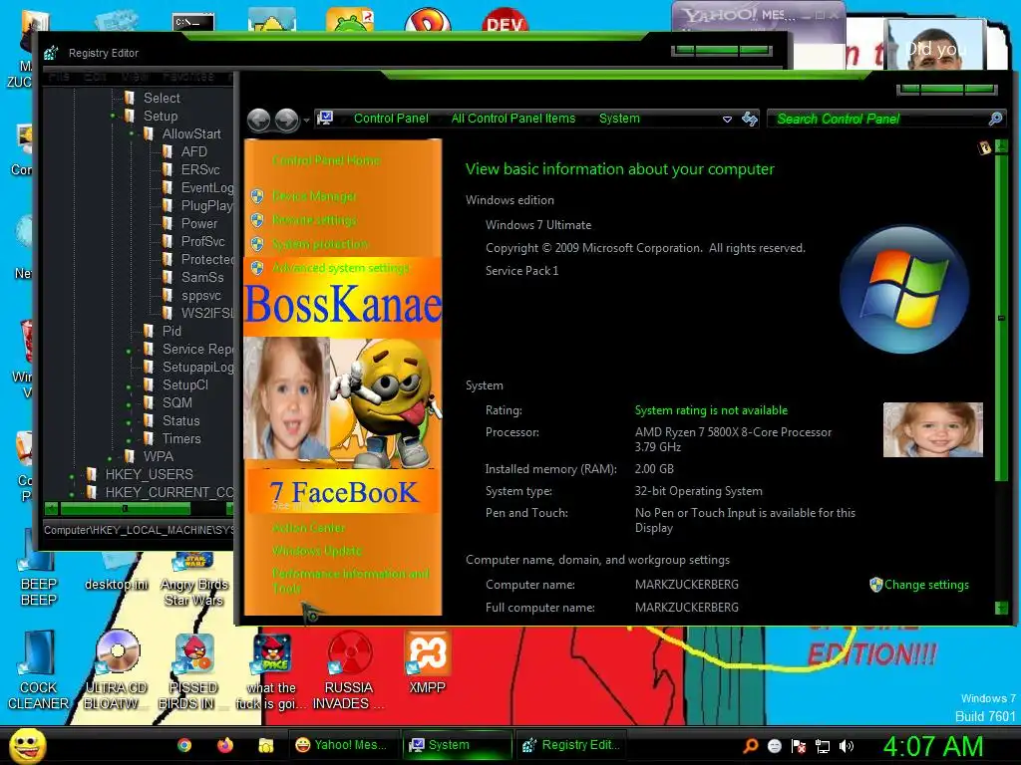Open the address bar history dropdown arrow
This screenshot has width=1021, height=765.
pos(727,120)
